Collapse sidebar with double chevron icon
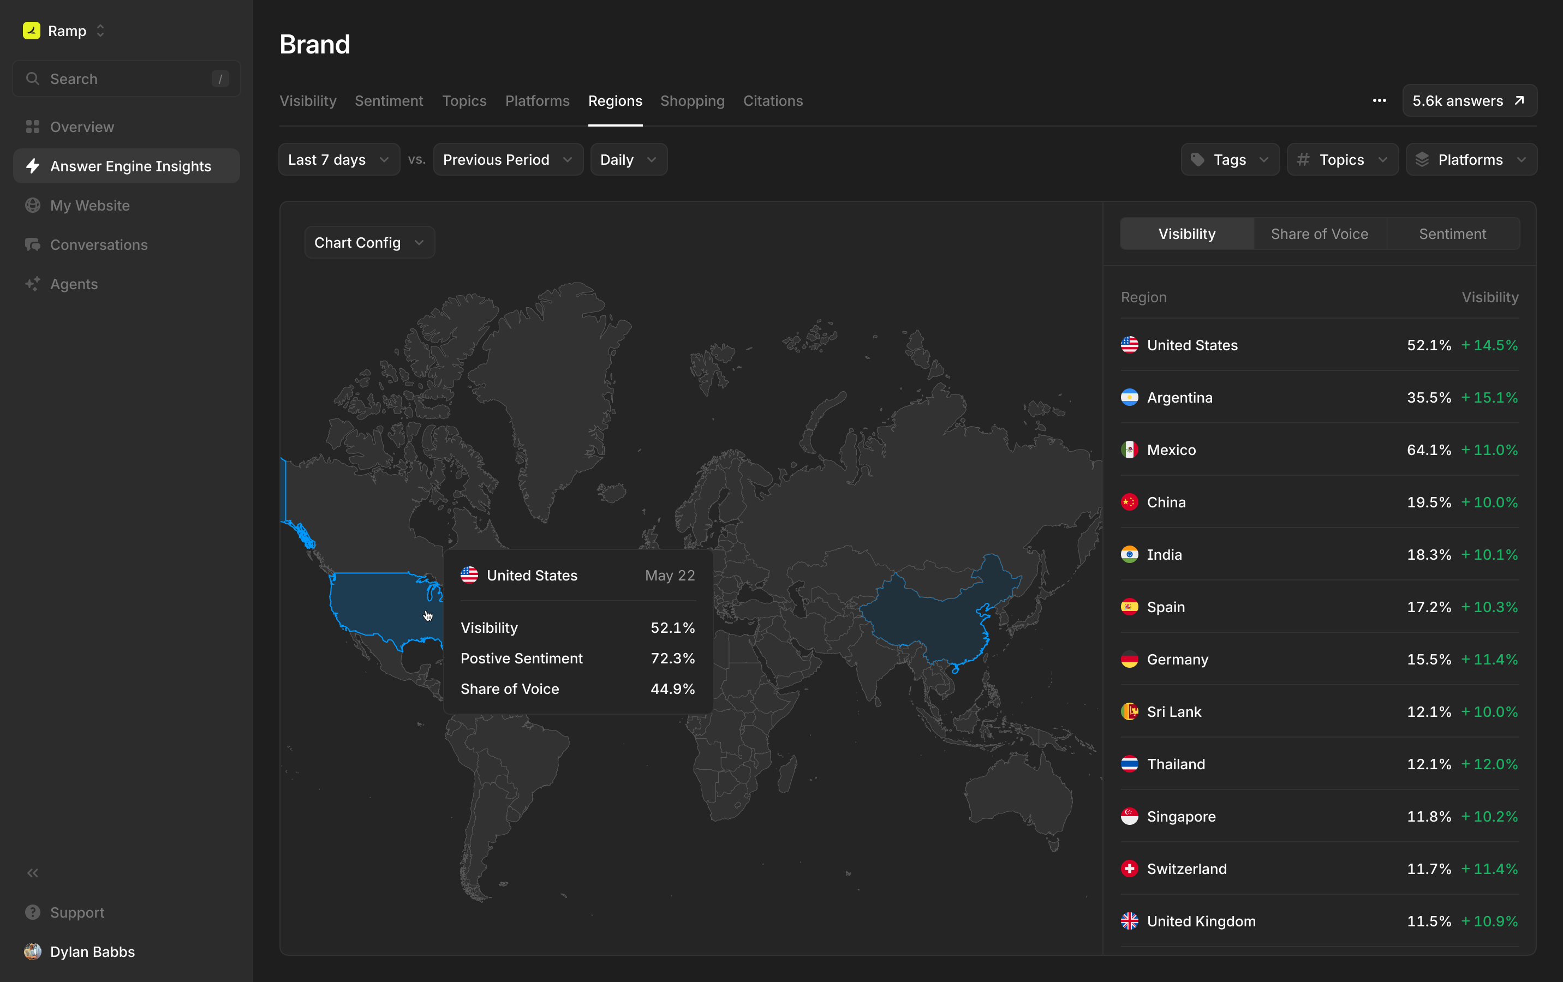This screenshot has width=1563, height=982. tap(32, 872)
